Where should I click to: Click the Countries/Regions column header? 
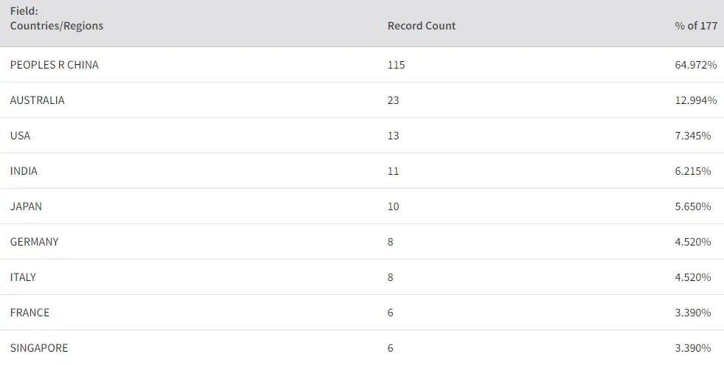57,26
